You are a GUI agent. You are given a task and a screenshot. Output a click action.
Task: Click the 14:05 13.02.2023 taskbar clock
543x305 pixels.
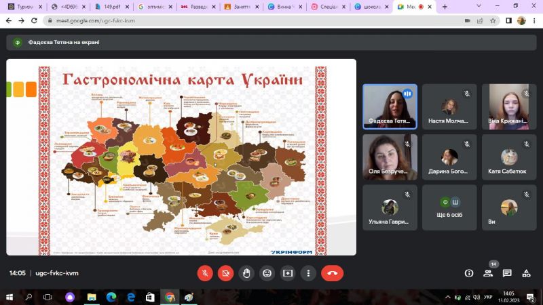(x=509, y=297)
